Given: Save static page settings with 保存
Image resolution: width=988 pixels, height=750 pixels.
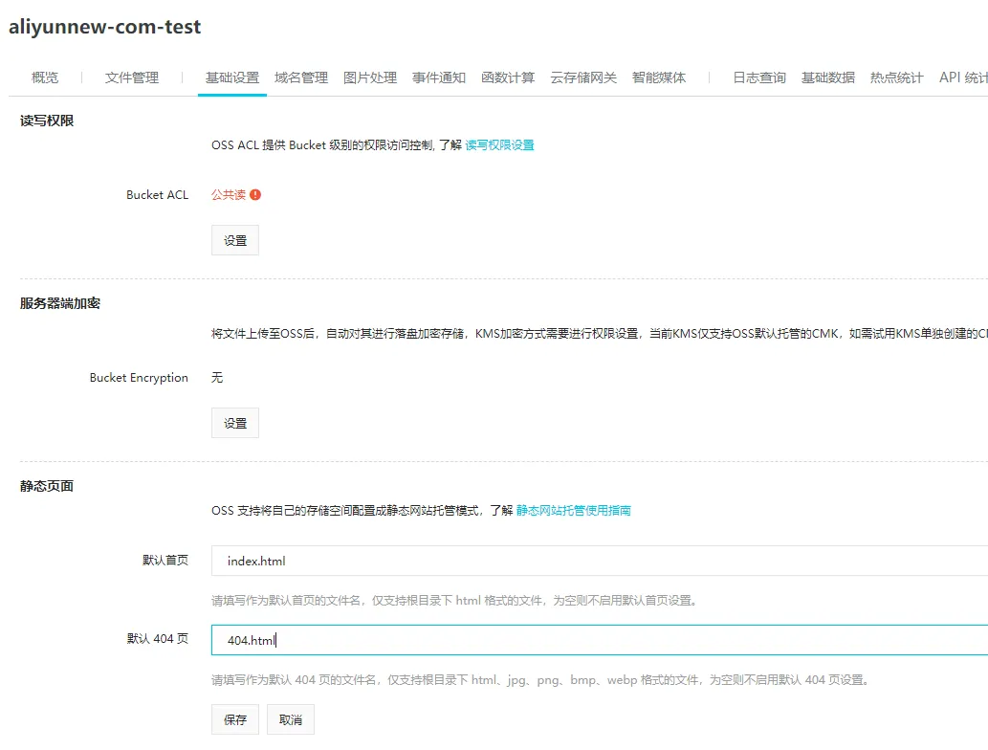Looking at the screenshot, I should [235, 719].
